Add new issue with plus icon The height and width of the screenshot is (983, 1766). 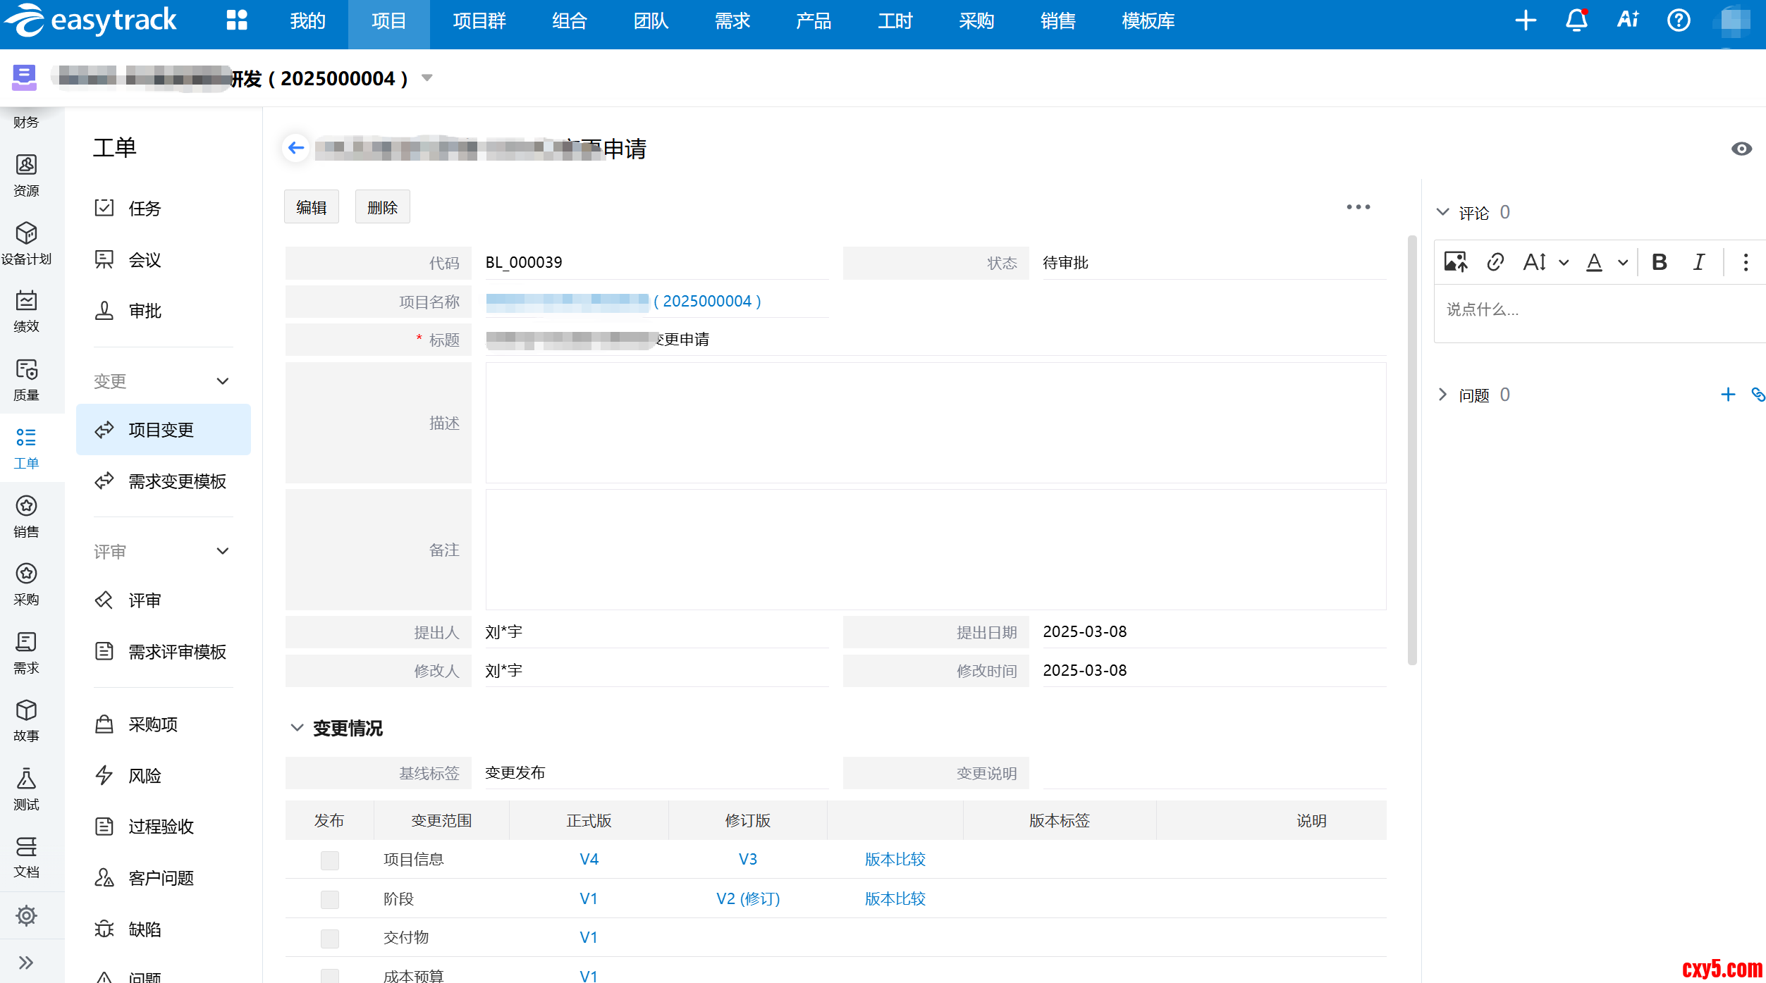click(x=1728, y=395)
